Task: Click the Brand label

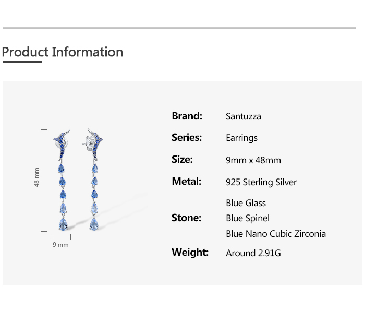Action: click(x=187, y=116)
